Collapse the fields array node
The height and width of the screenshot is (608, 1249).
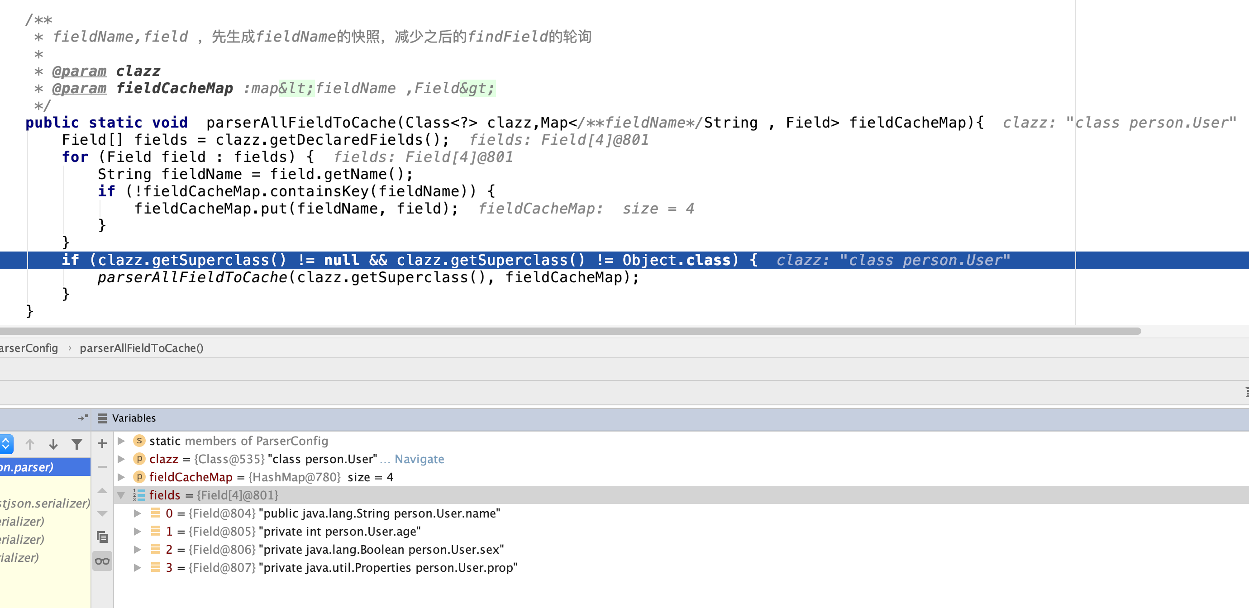(121, 495)
